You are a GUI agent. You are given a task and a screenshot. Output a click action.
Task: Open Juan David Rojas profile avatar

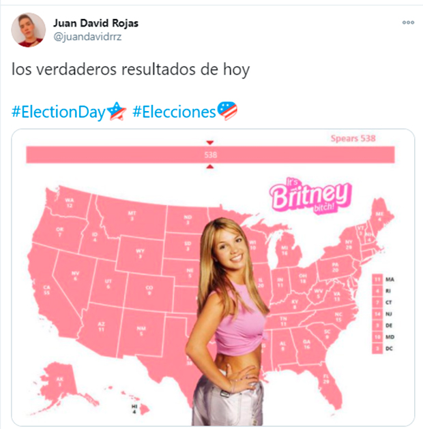click(28, 30)
